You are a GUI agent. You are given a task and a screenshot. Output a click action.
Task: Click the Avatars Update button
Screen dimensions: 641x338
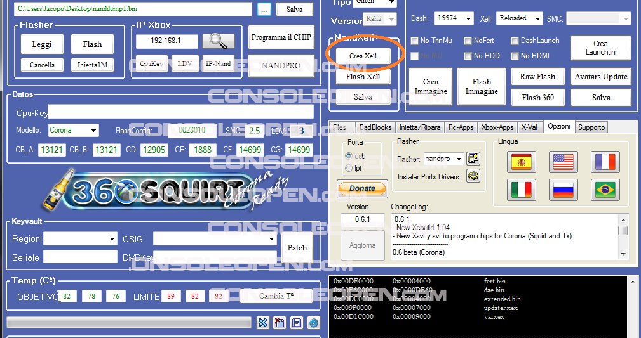[x=601, y=76]
